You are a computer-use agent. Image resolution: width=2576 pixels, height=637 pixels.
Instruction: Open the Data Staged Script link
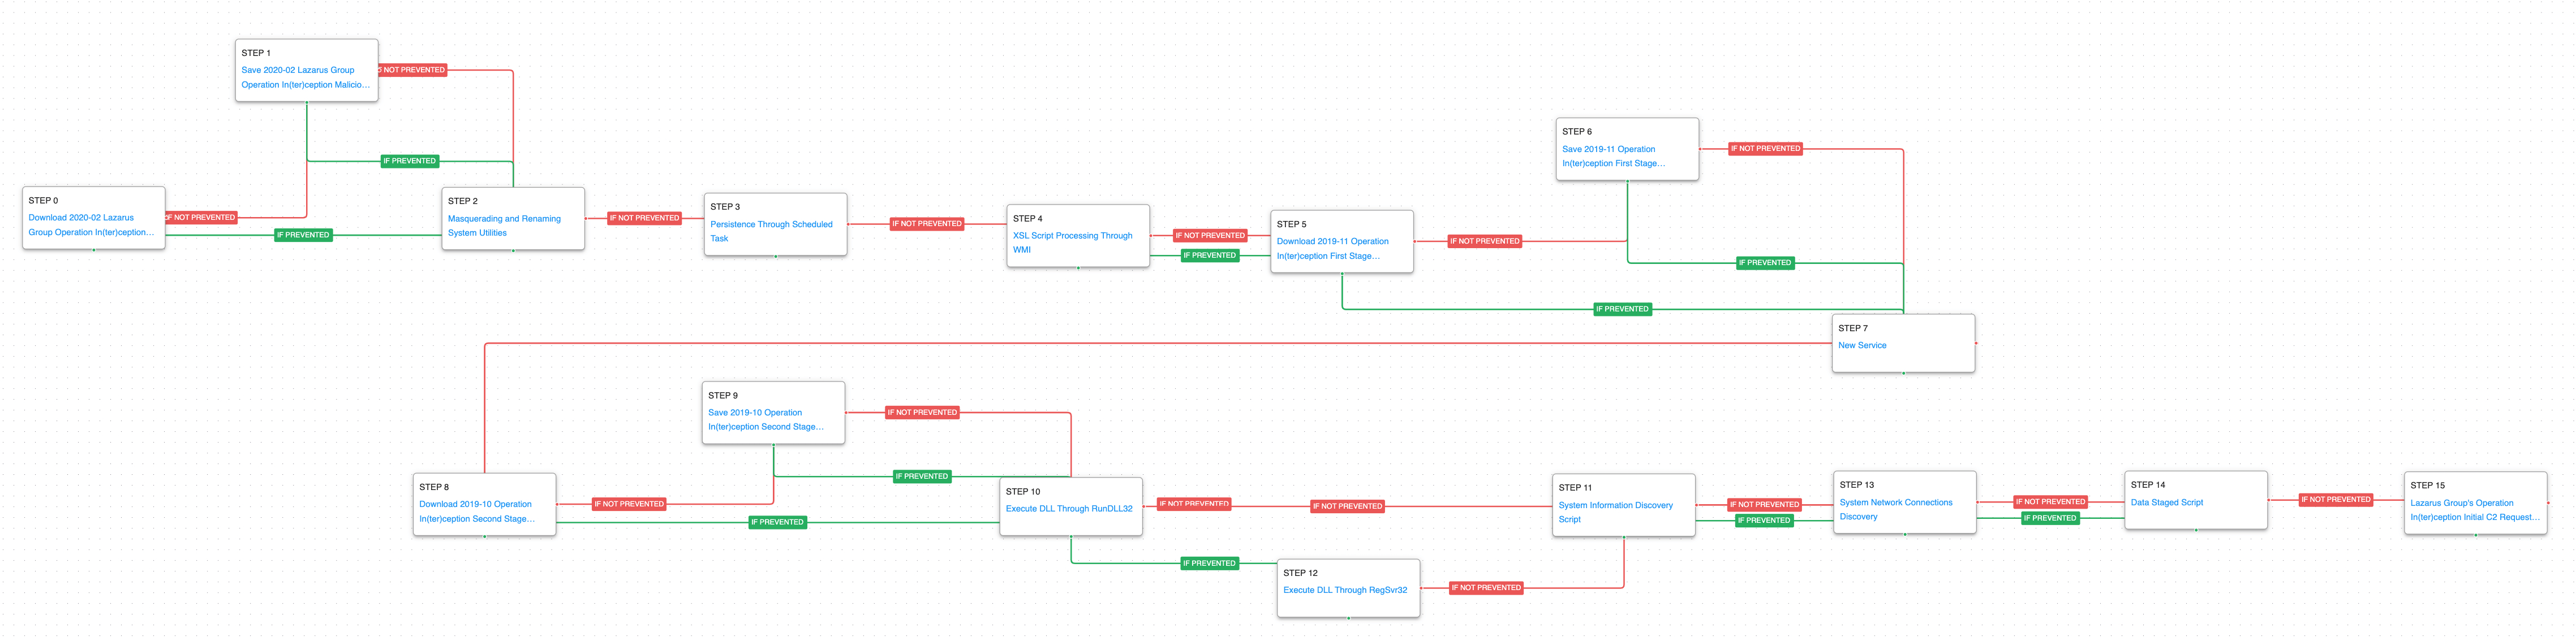coord(2166,503)
